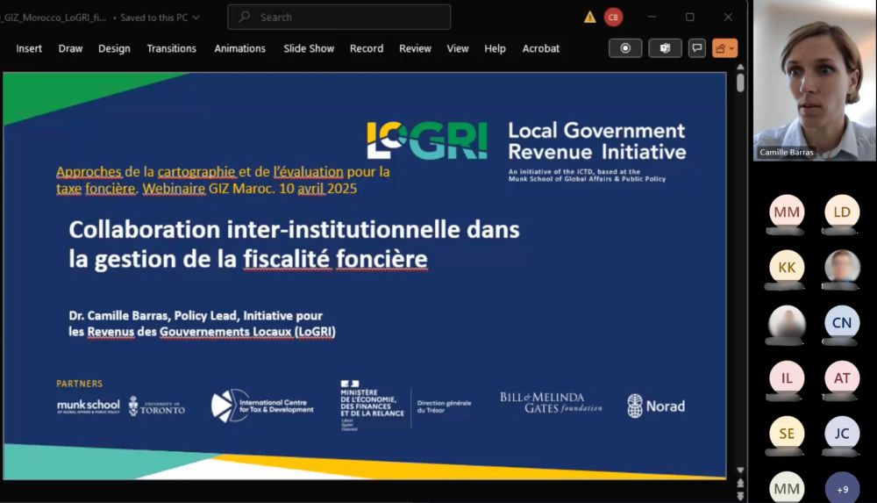Click the International Centre for Tax logo
The width and height of the screenshot is (877, 503).
[x=262, y=406]
